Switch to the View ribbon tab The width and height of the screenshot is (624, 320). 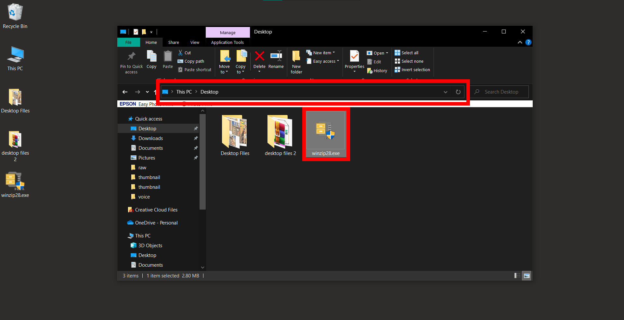[x=194, y=42]
